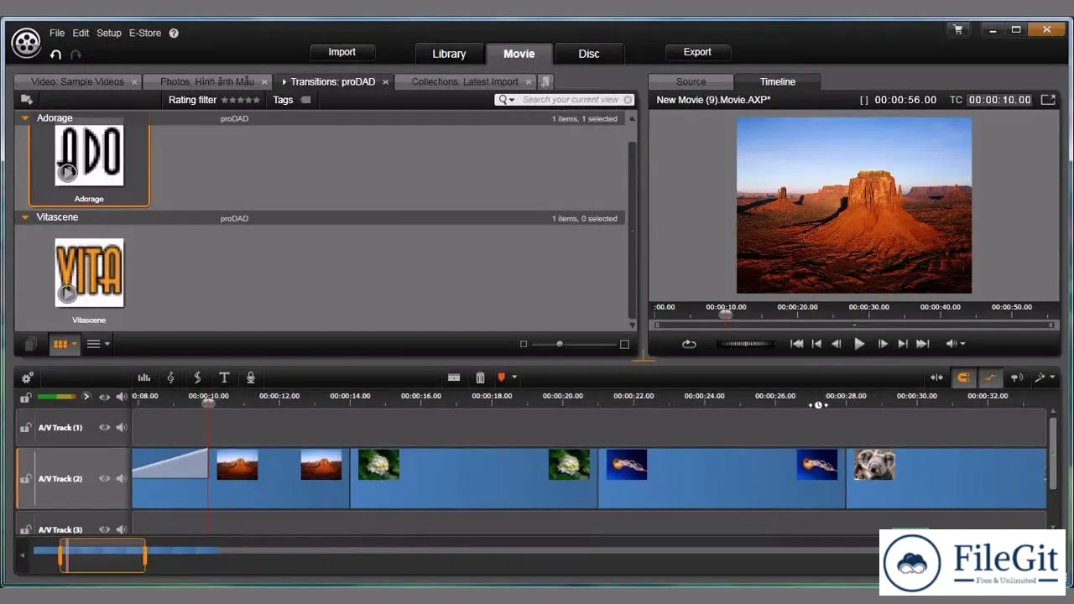The width and height of the screenshot is (1074, 604).
Task: Click the help question mark icon
Action: 174,34
